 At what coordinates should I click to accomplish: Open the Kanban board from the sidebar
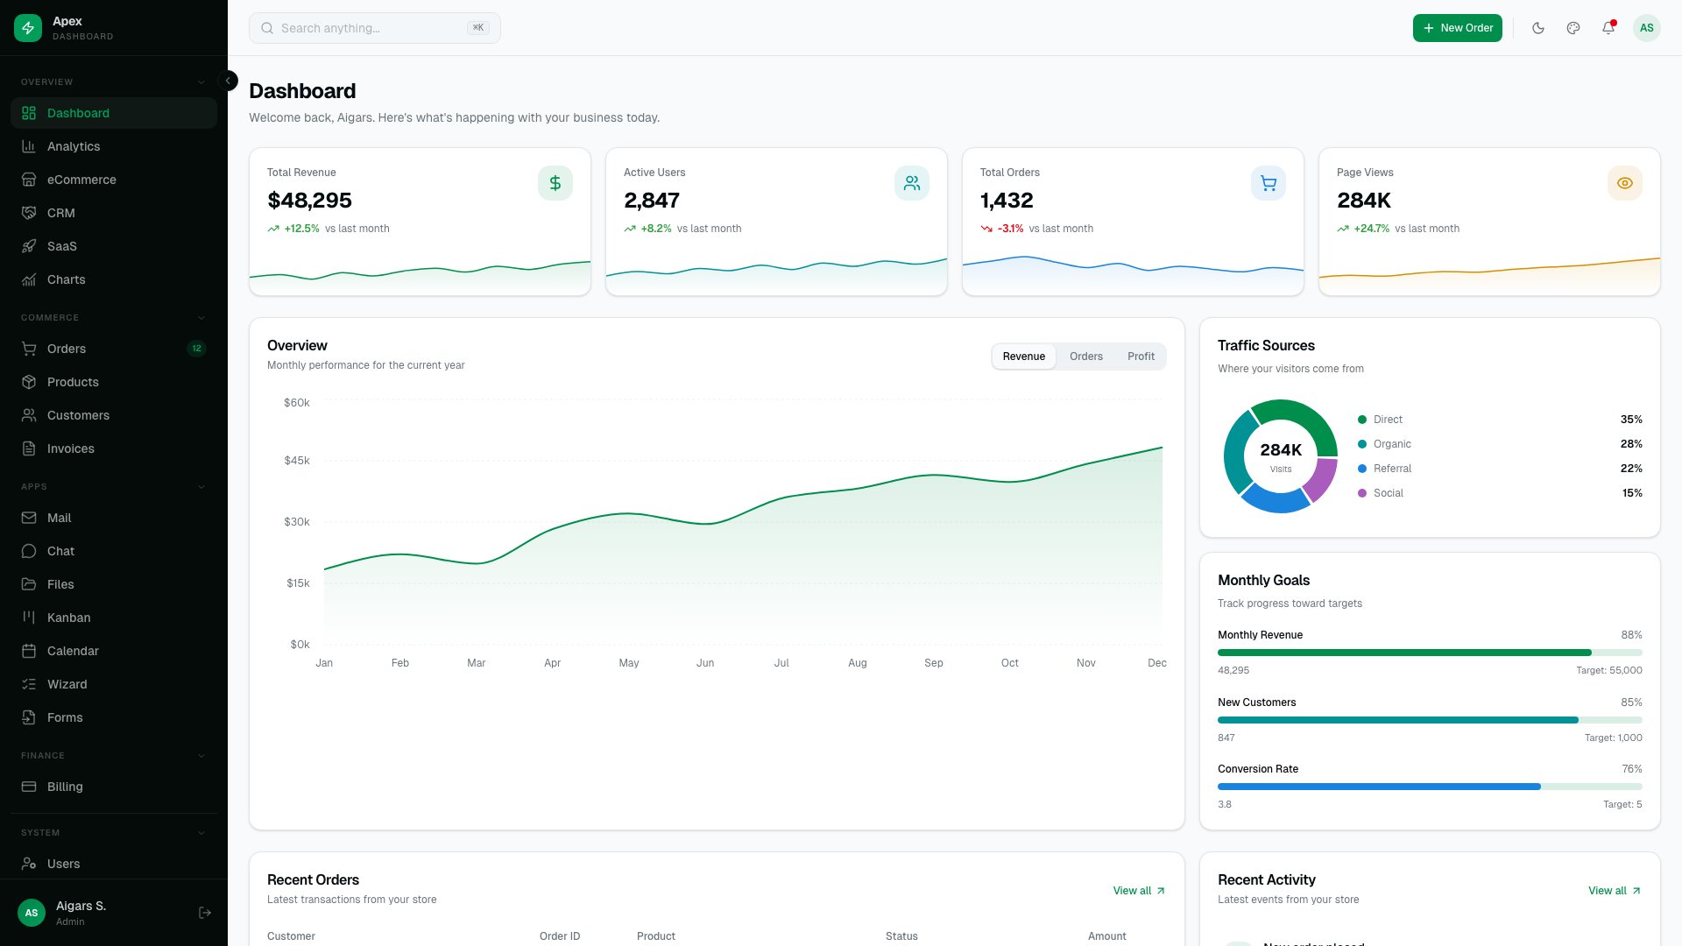pos(68,618)
